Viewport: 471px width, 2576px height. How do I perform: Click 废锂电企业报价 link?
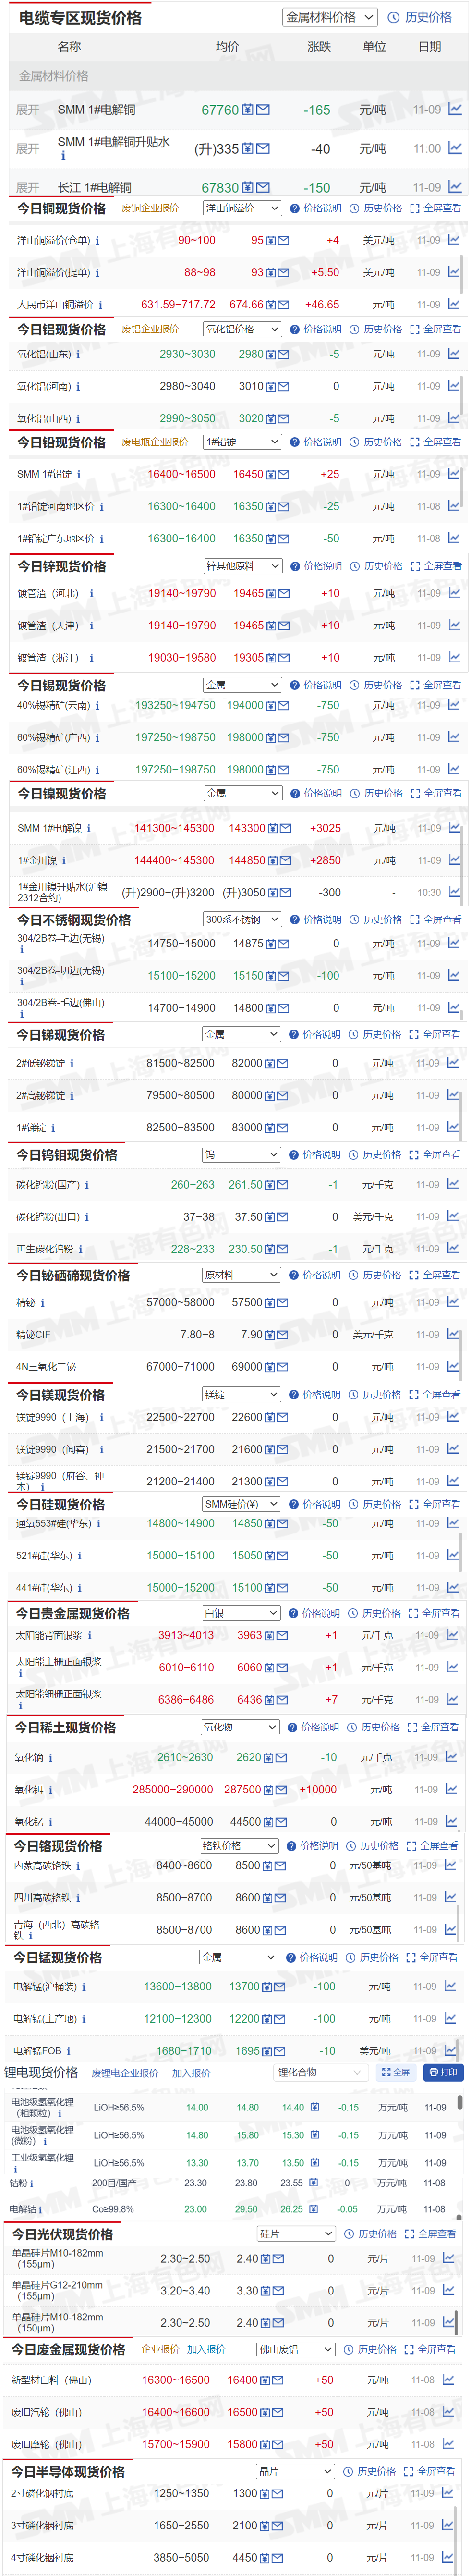click(x=125, y=2073)
